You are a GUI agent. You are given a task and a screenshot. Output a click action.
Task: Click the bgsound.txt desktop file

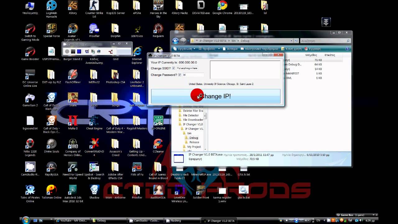30,123
